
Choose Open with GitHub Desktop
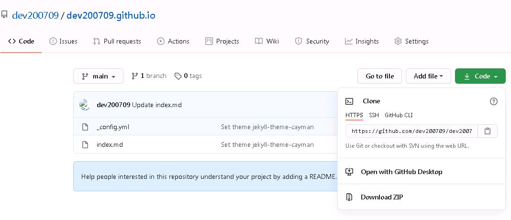[x=401, y=172]
